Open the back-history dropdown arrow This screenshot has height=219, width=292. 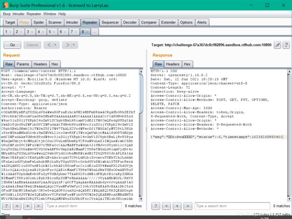55,45
